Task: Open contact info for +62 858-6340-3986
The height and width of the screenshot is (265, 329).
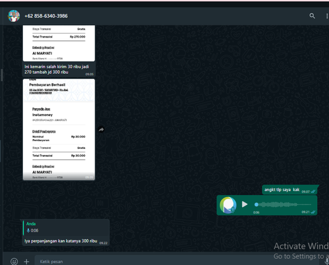Action: (x=46, y=16)
